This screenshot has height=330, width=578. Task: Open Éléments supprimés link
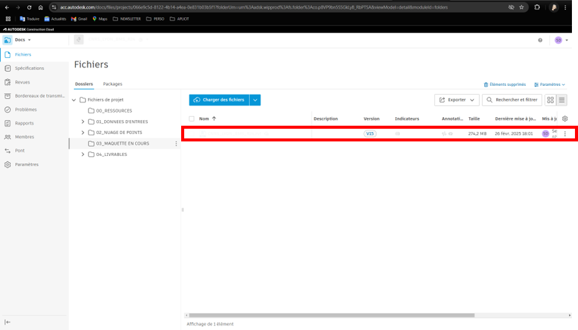click(505, 85)
